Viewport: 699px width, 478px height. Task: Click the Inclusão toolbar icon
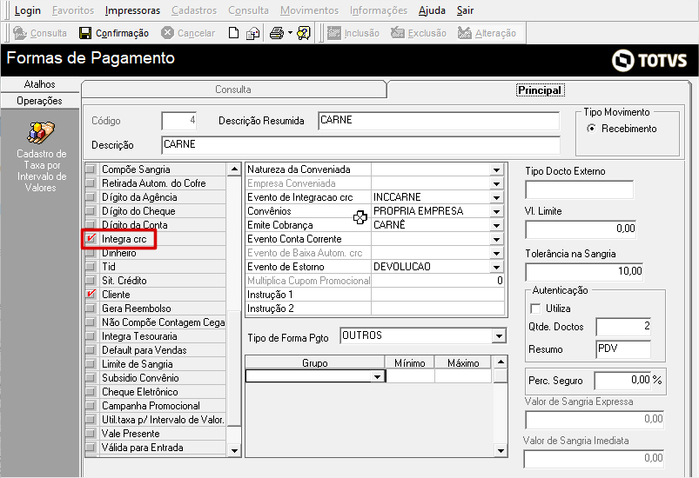[334, 33]
